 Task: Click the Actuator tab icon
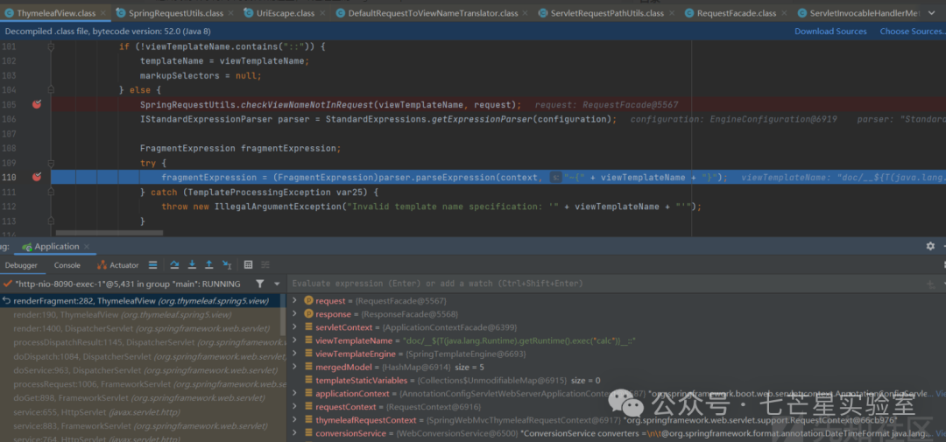tap(102, 264)
